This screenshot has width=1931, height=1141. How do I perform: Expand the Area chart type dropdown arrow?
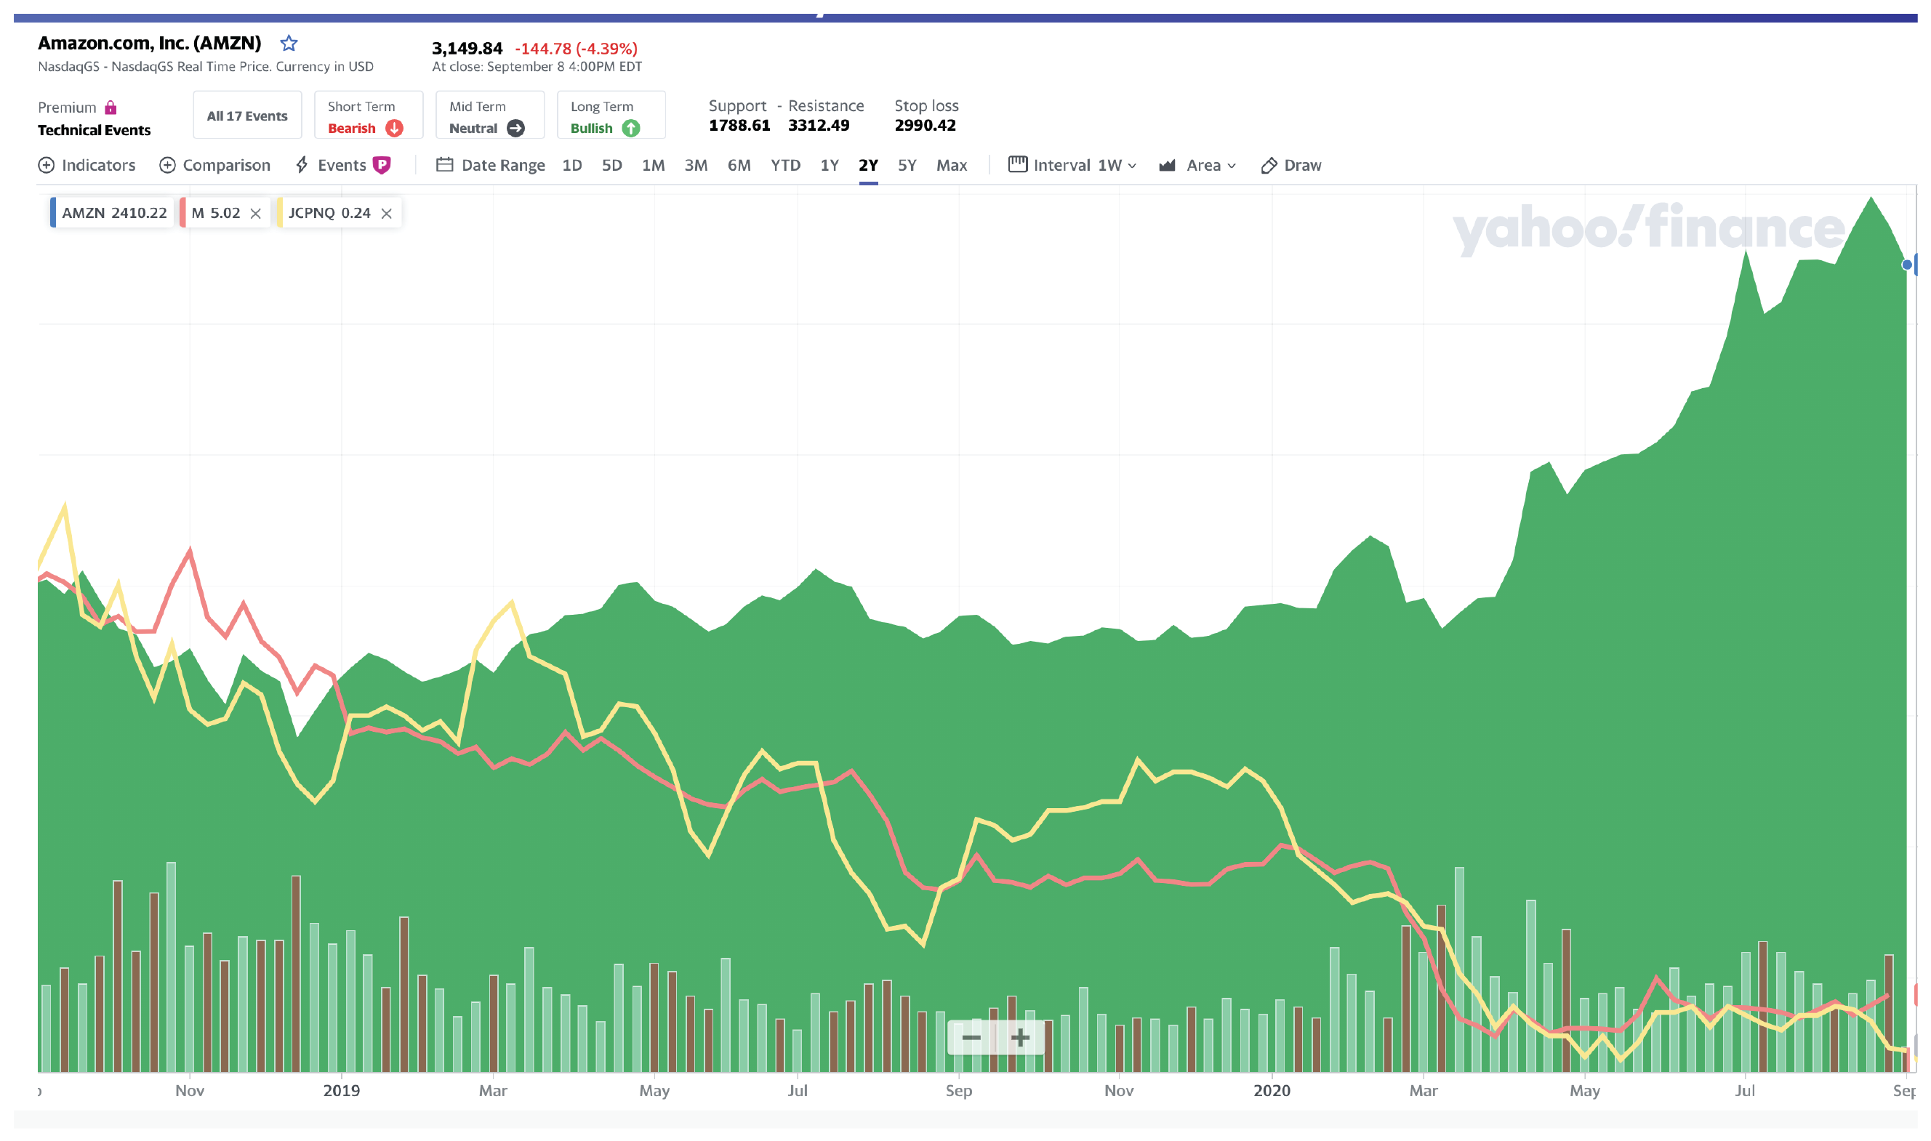[1231, 166]
